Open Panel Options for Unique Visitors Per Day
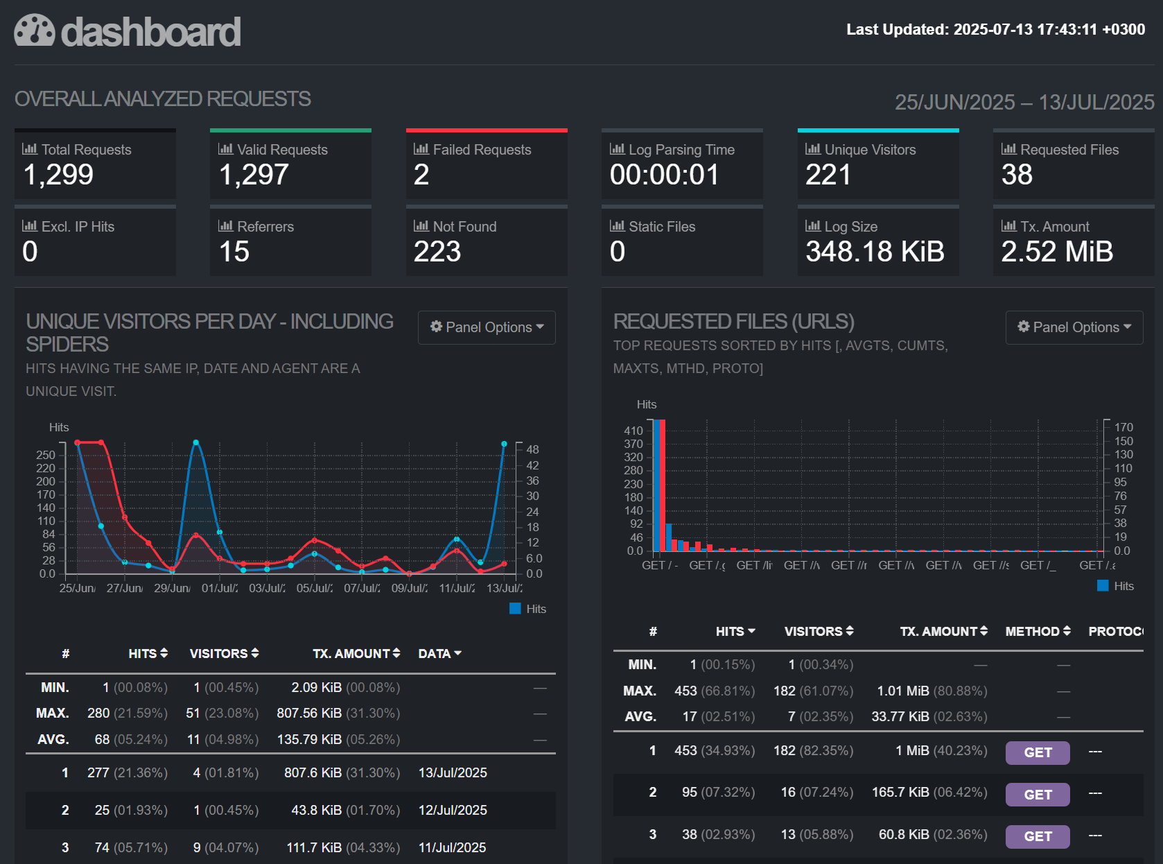Screen dimensions: 1163x864 487,327
